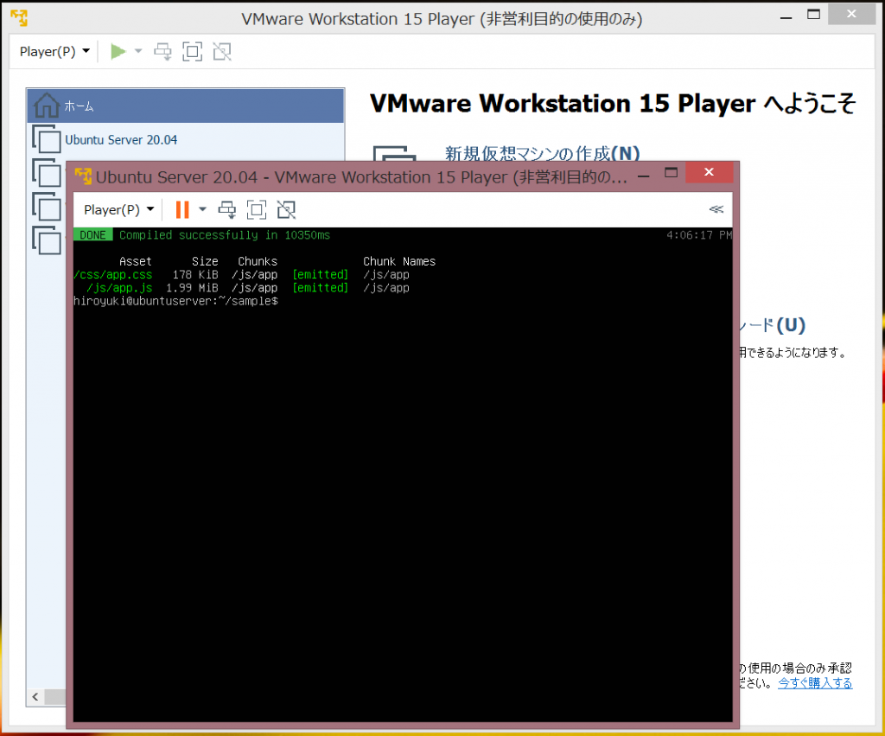Click the 4:06:17 PM timestamp in the terminal

point(698,235)
